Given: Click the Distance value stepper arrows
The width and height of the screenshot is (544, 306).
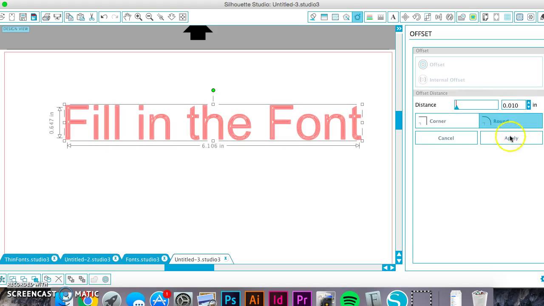Looking at the screenshot, I should click(529, 105).
